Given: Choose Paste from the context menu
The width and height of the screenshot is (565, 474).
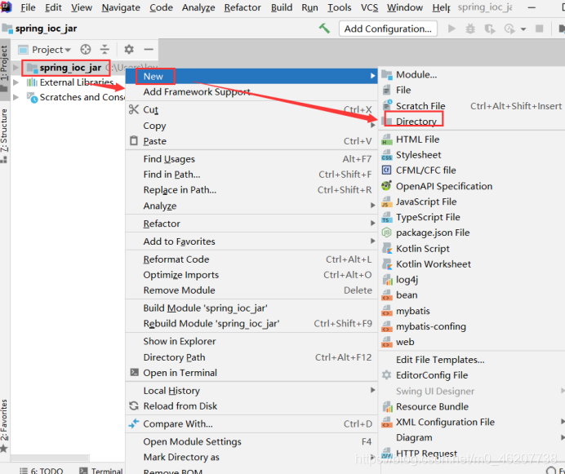Looking at the screenshot, I should [250, 141].
